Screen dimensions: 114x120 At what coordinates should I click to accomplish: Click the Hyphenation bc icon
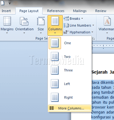tap(66, 32)
